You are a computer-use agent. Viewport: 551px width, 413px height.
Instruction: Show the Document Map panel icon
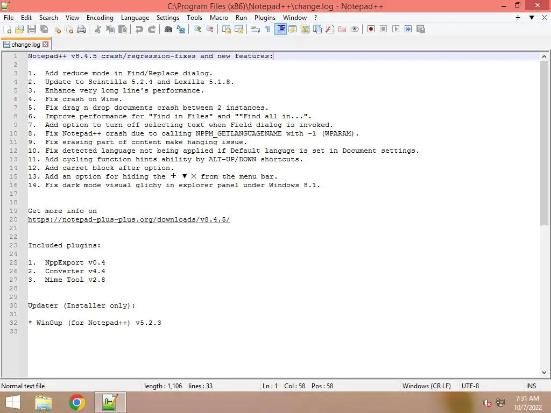tap(305, 29)
